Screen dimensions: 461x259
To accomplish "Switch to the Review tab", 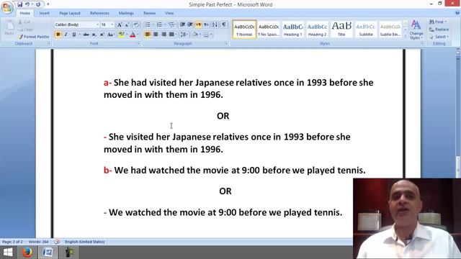I will 149,13.
